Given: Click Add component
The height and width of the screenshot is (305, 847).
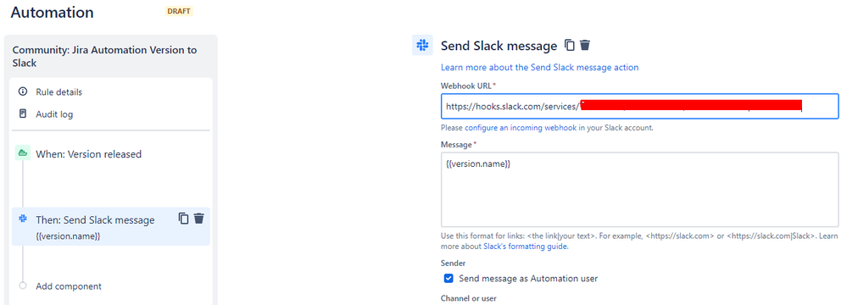Looking at the screenshot, I should coord(69,286).
